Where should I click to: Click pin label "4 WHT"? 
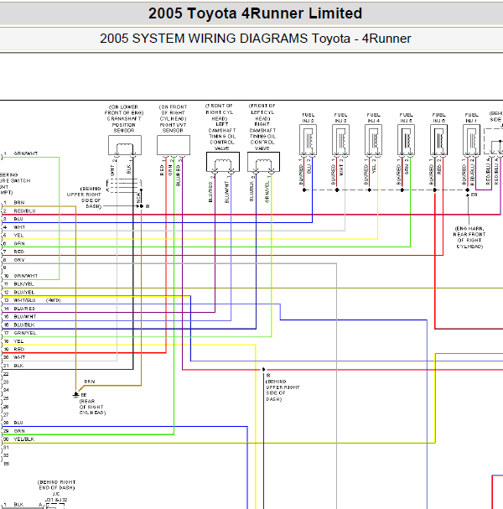pos(14,227)
